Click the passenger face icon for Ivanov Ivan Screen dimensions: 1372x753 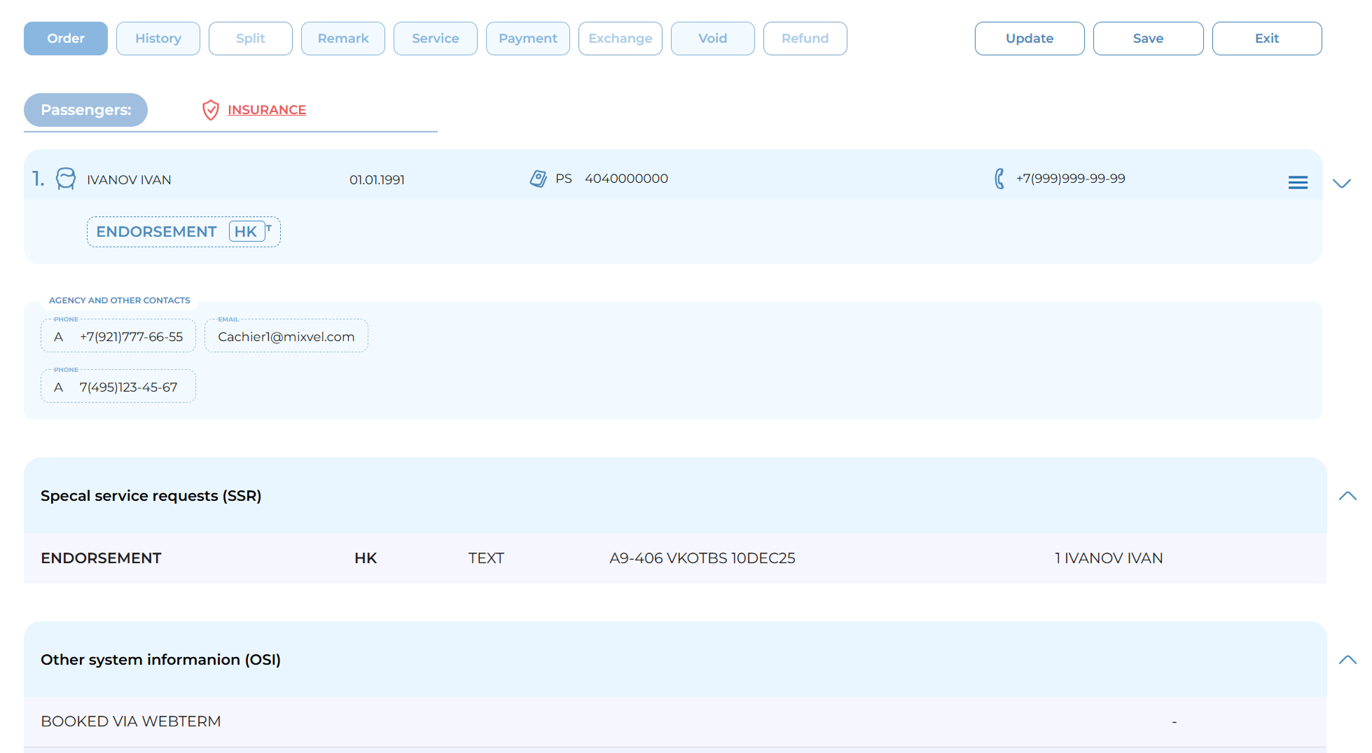66,179
